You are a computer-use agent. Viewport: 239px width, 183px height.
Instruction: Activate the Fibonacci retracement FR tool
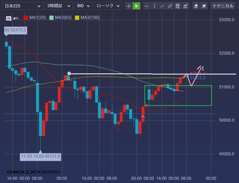(178, 6)
